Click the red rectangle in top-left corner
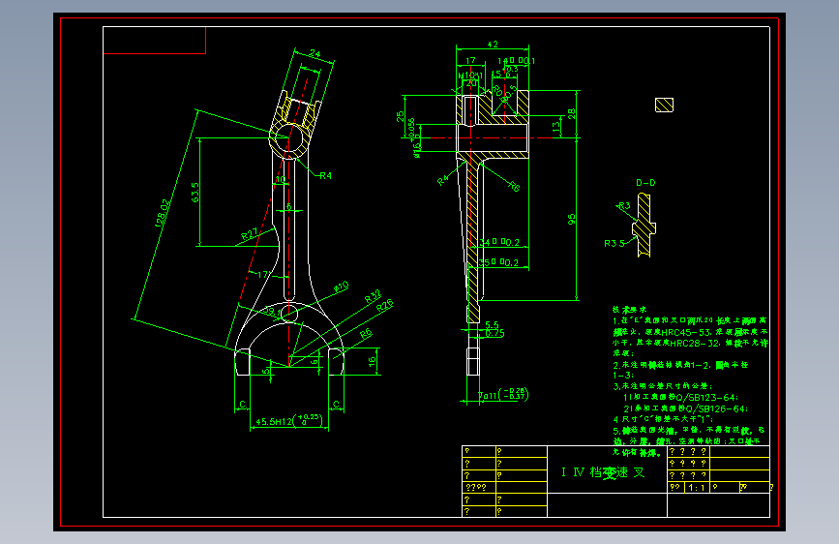 (154, 40)
